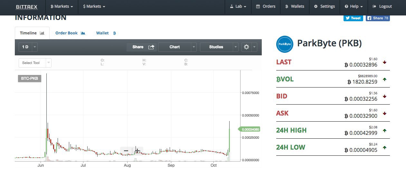Open the Help menu

coord(354,6)
